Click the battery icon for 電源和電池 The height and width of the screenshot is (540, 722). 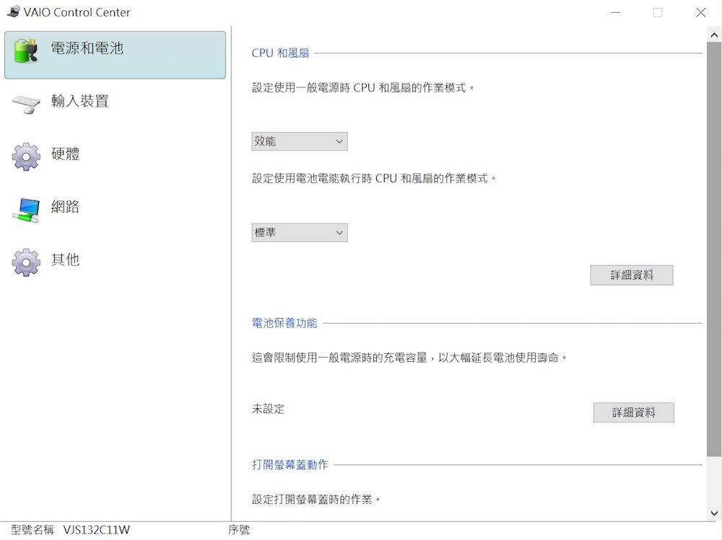point(25,50)
